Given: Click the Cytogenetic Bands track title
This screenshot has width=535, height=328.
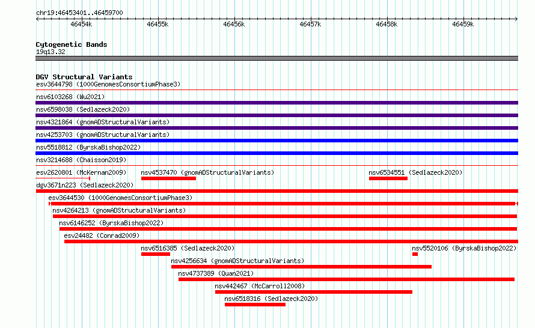Looking at the screenshot, I should click(72, 44).
